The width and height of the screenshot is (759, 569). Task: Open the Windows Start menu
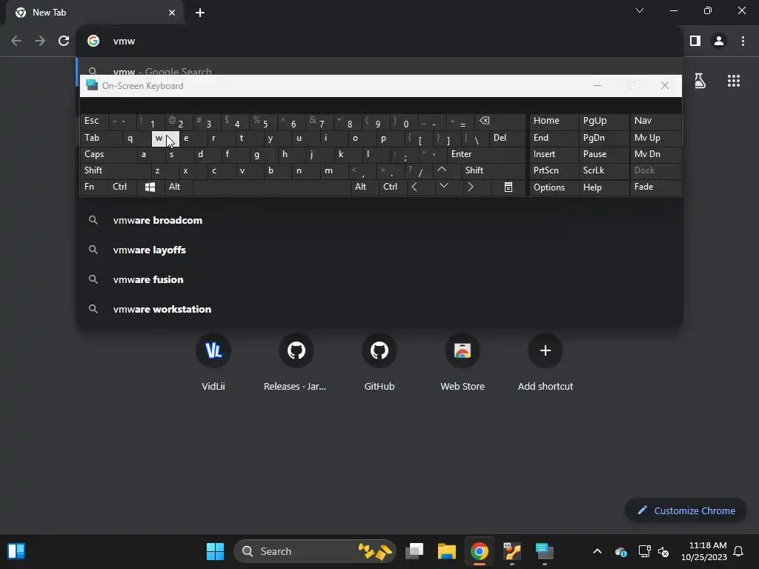coord(215,551)
